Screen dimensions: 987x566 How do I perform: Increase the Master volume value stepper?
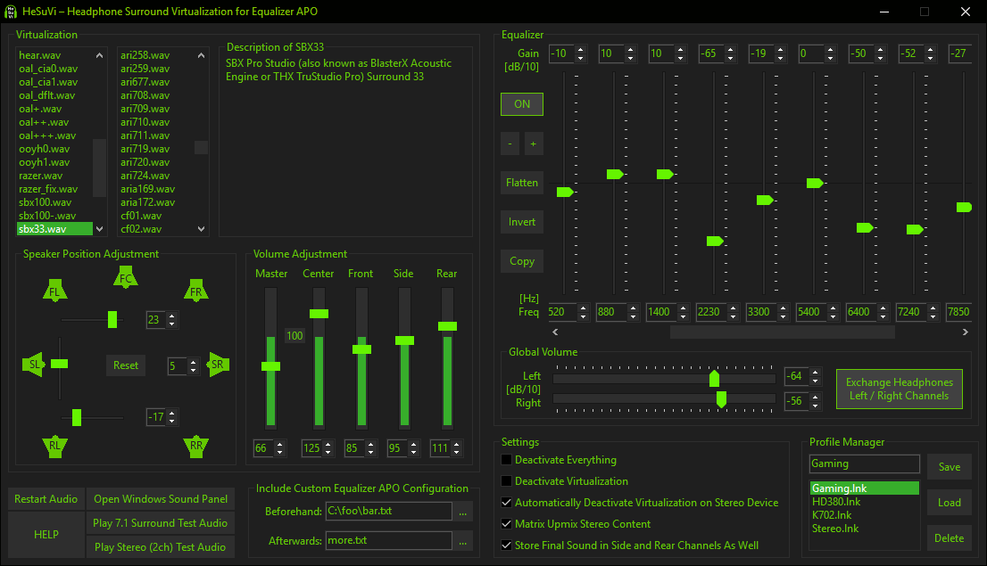pyautogui.click(x=280, y=444)
